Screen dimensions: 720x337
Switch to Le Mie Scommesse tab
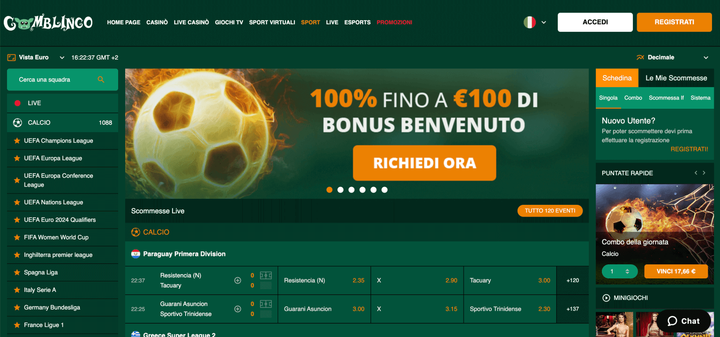click(676, 78)
